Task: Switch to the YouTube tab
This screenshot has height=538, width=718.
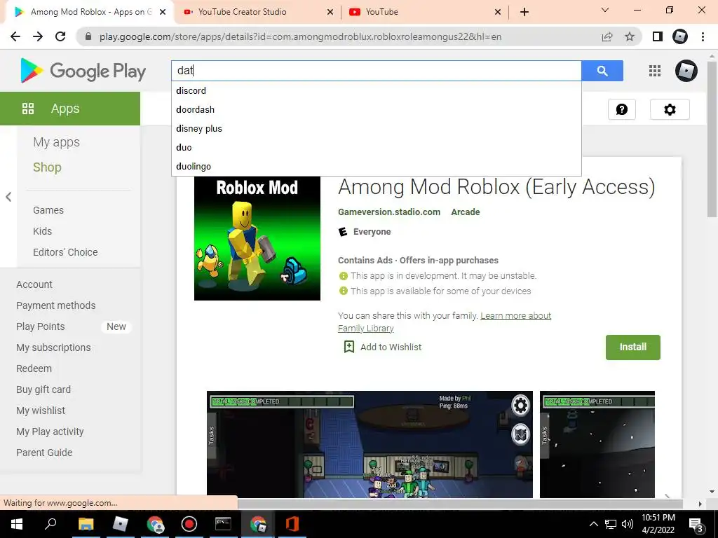Action: pyautogui.click(x=424, y=12)
